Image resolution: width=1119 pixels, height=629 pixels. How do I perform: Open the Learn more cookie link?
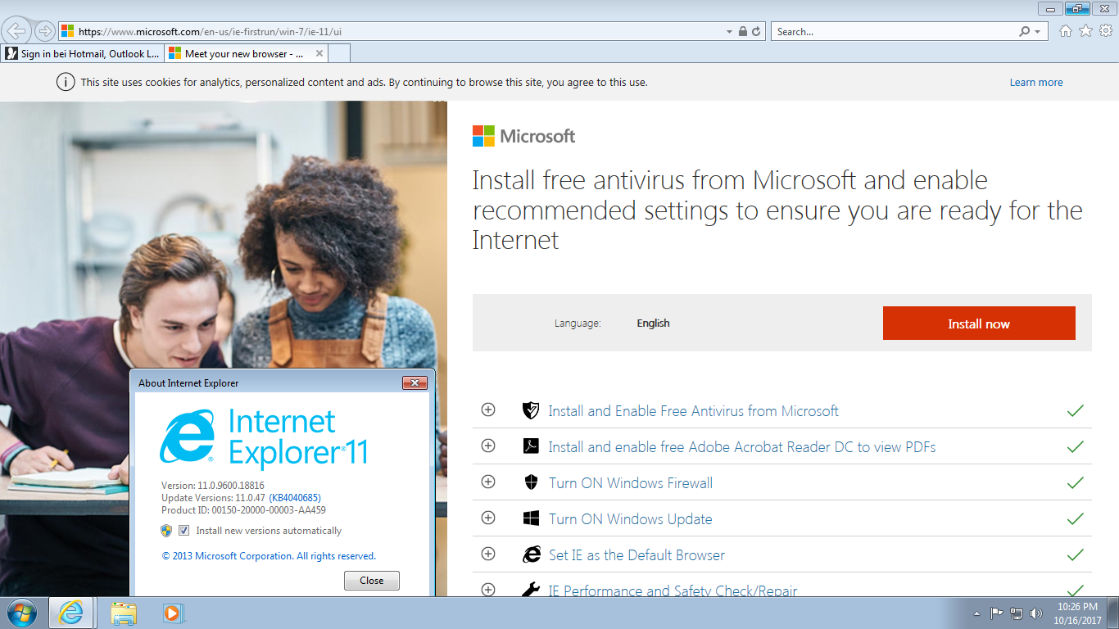[x=1036, y=83]
